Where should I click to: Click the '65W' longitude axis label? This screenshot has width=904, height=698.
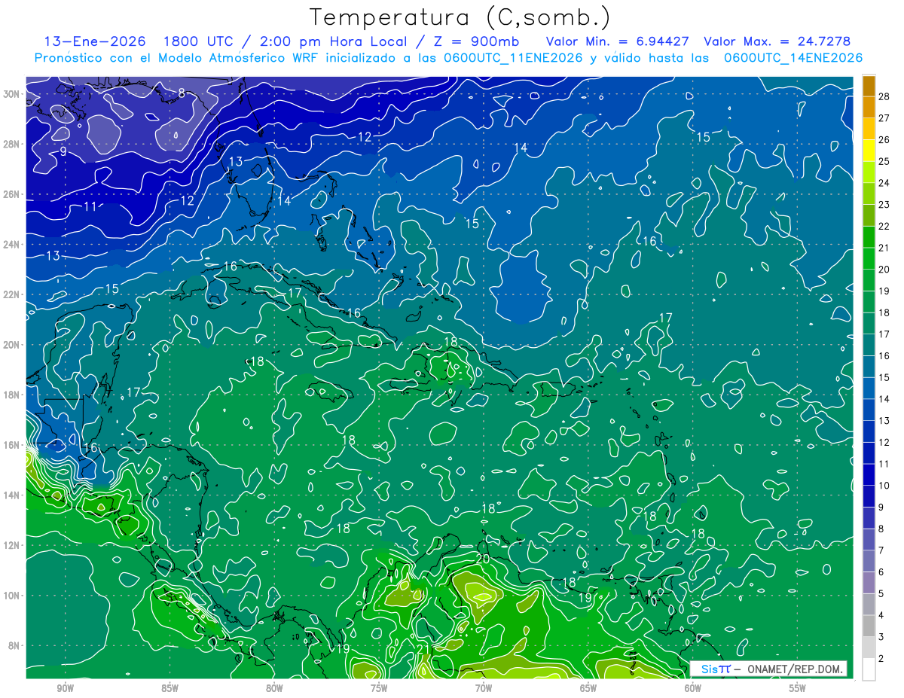click(588, 689)
